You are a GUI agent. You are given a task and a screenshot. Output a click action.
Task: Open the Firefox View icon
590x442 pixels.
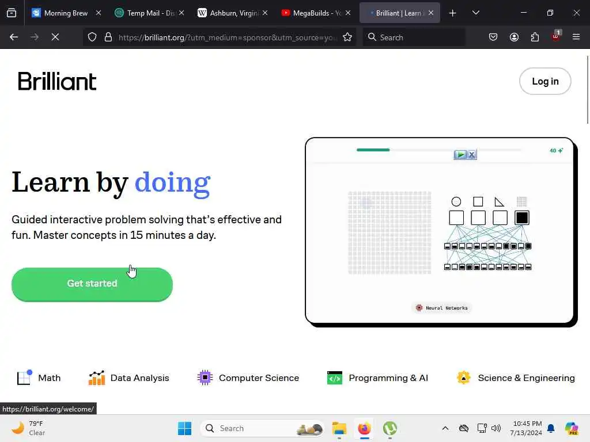pos(12,13)
